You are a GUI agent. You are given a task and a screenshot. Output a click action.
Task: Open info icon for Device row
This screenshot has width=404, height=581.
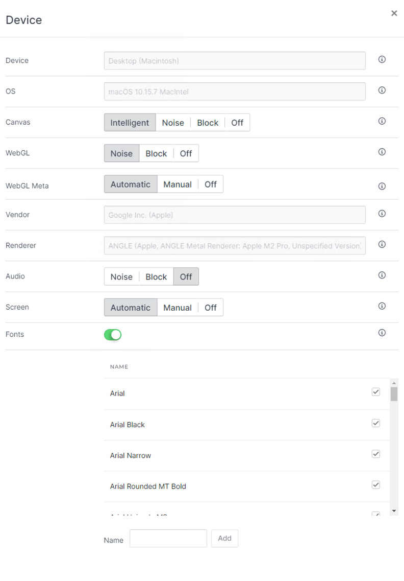click(x=382, y=59)
